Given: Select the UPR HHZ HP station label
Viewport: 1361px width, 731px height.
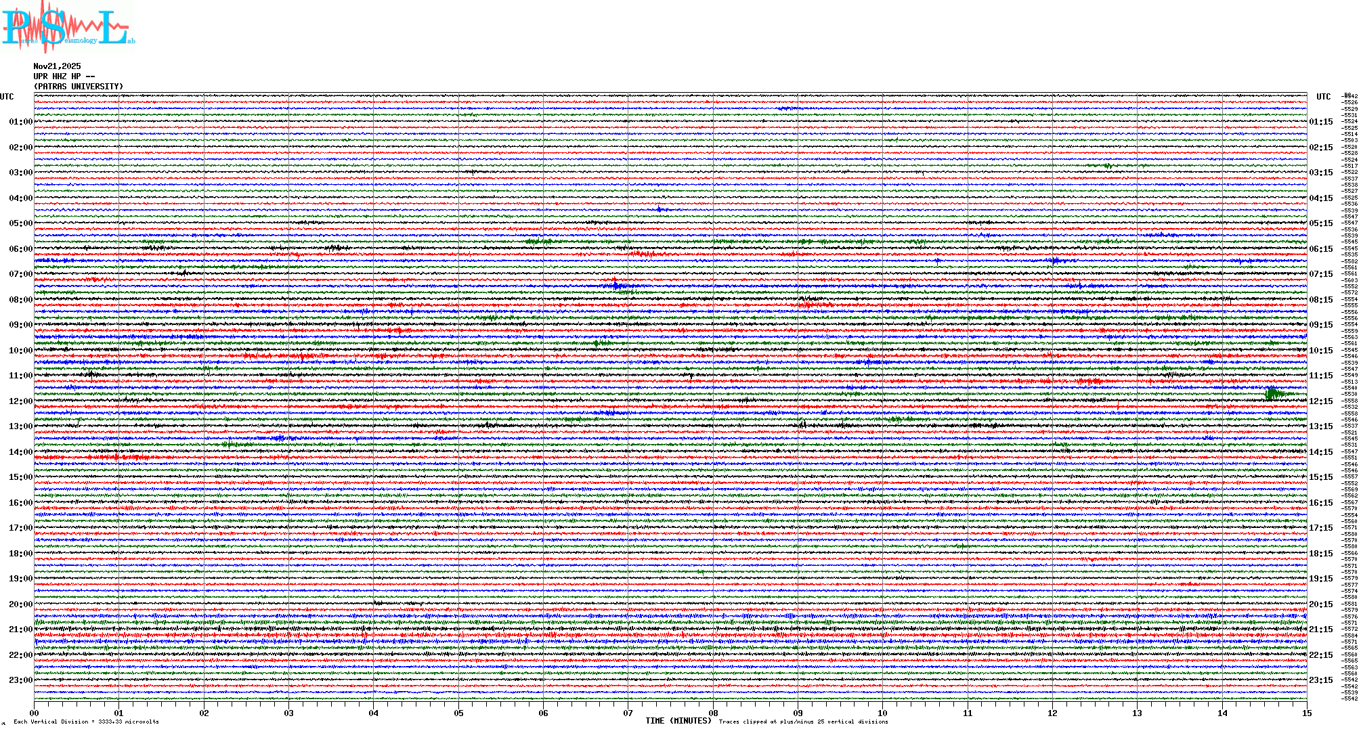Looking at the screenshot, I should (64, 76).
